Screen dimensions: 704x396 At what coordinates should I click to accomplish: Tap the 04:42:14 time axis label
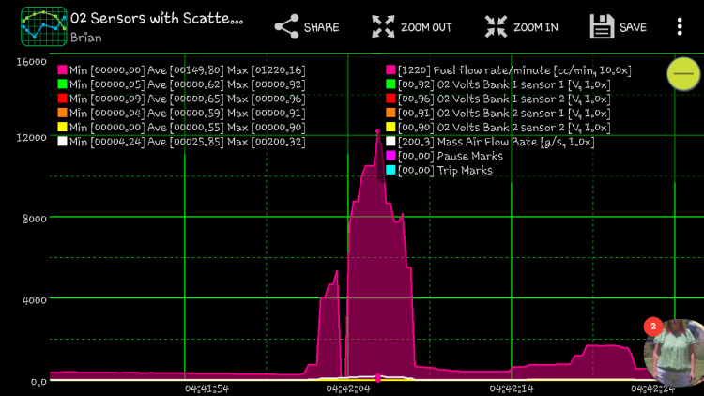[x=512, y=388]
